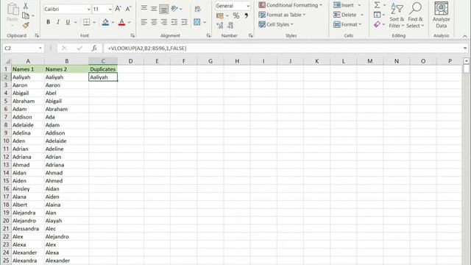This screenshot has height=265, width=471.
Task: Open the Number format dialog launcher
Action: (x=250, y=35)
